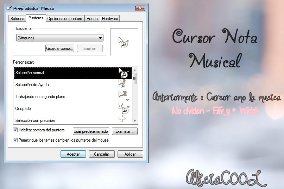Go to Opciones de puntero tab
This screenshot has height=189, width=284.
click(x=65, y=19)
